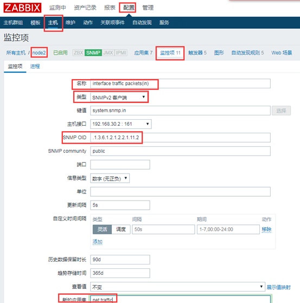This screenshot has width=300, height=303.
Task: Click the node2 host link
Action: [x=39, y=53]
